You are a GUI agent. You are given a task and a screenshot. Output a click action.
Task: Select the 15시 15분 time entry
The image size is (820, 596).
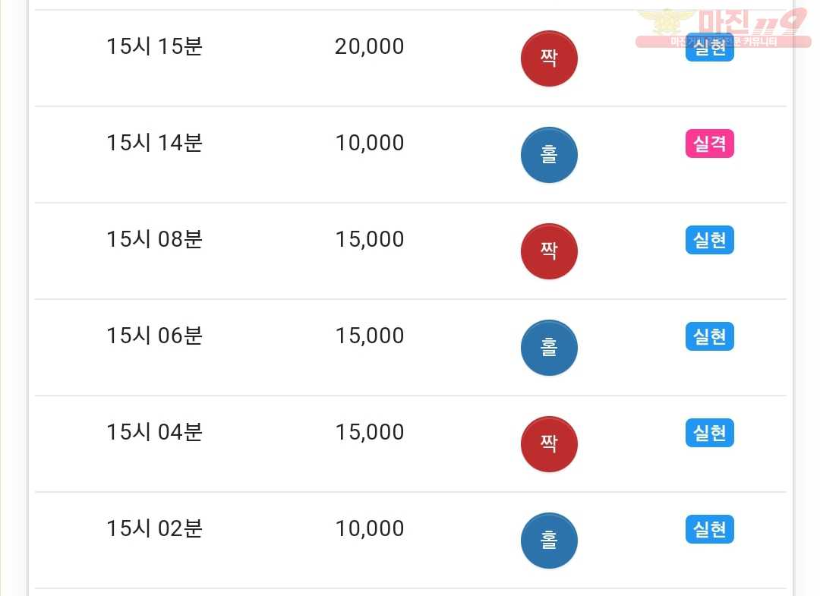click(x=154, y=46)
